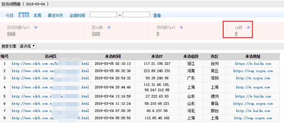Select IP 60.6.237.88 cell
The width and height of the screenshot is (284, 128).
[157, 111]
